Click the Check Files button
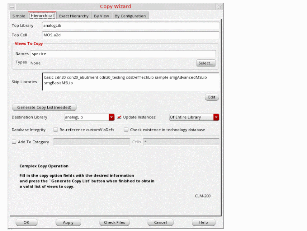This screenshot has height=231, width=307. point(114,222)
